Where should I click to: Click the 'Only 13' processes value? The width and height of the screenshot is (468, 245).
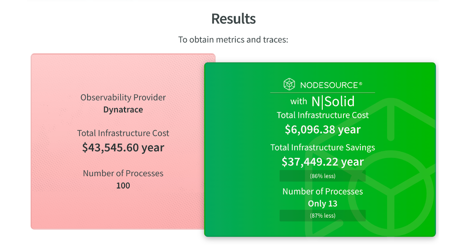click(x=323, y=203)
